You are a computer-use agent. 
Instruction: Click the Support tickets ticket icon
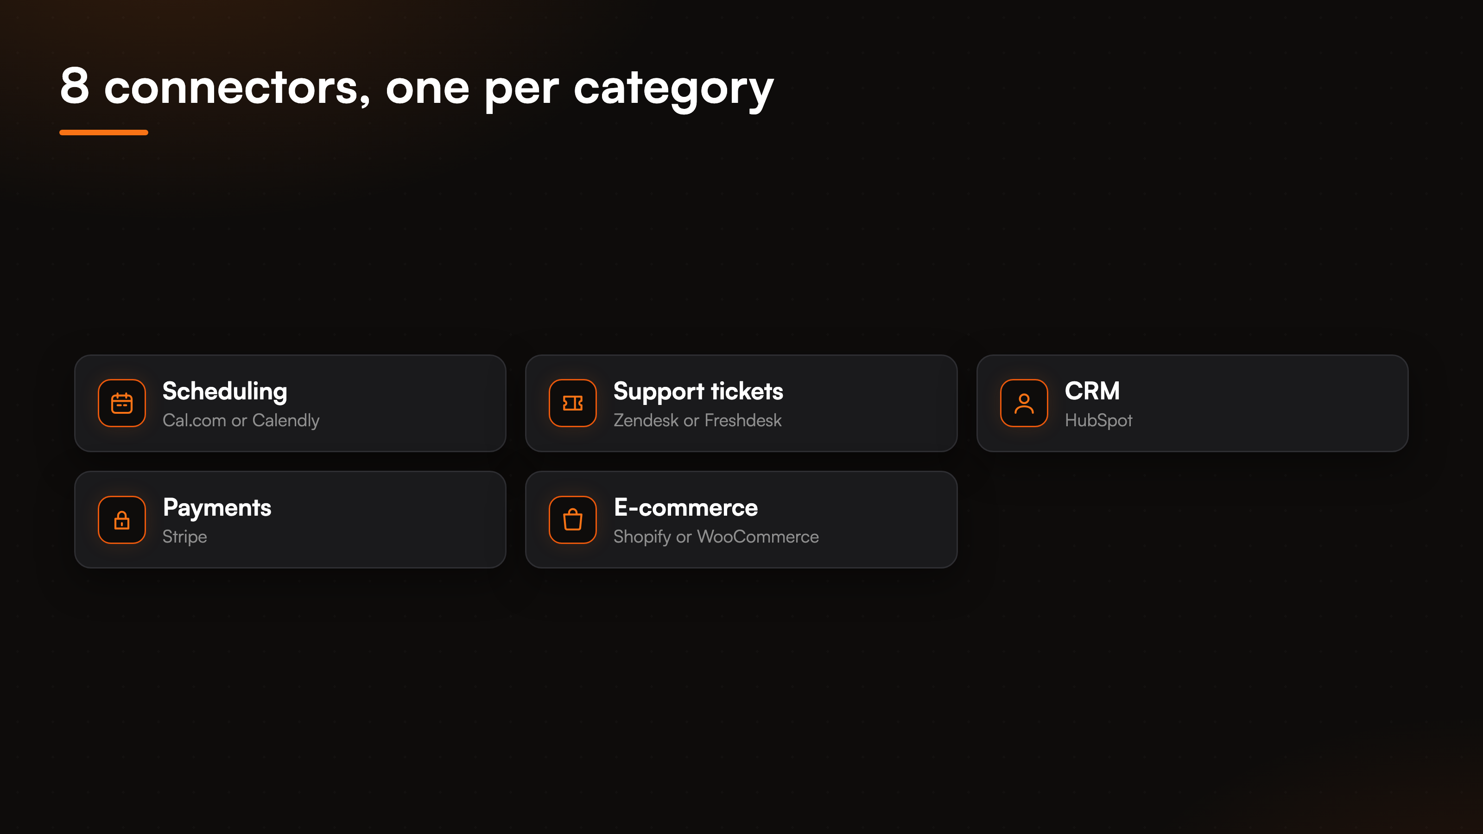(x=572, y=403)
